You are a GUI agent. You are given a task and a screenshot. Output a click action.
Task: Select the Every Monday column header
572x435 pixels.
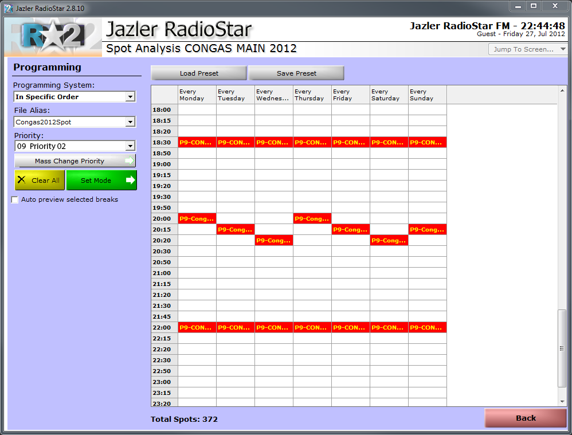tap(197, 95)
